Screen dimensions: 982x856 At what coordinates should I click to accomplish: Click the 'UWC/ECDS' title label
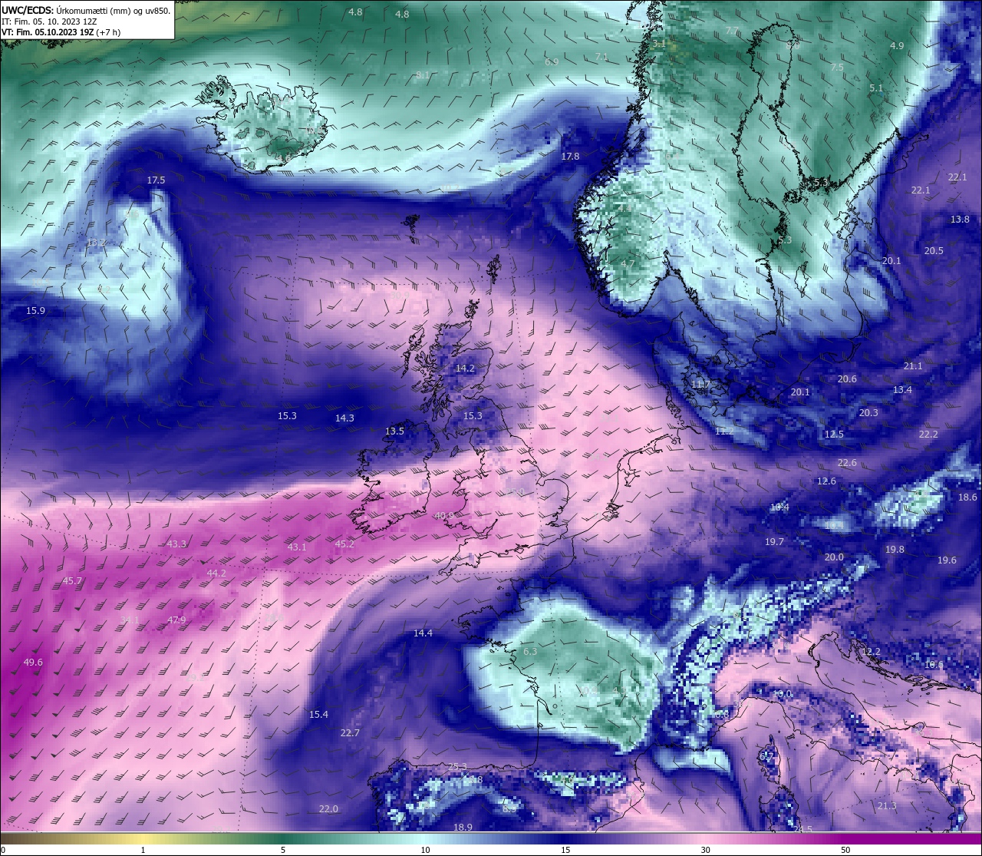pos(27,10)
